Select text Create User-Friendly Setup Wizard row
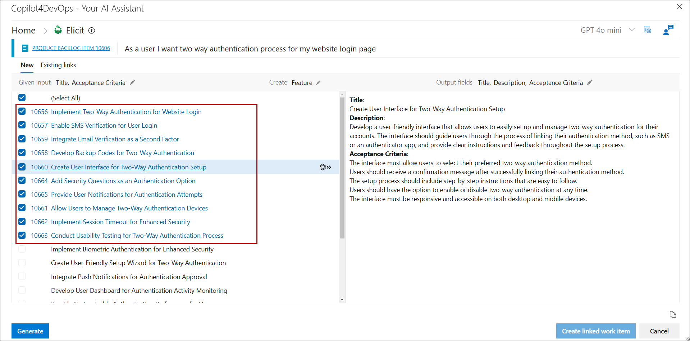Screen dimensions: 690x341 click(138, 263)
